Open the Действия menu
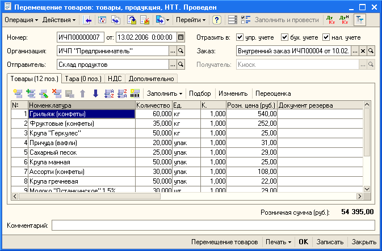The image size is (382, 251). [x=59, y=20]
